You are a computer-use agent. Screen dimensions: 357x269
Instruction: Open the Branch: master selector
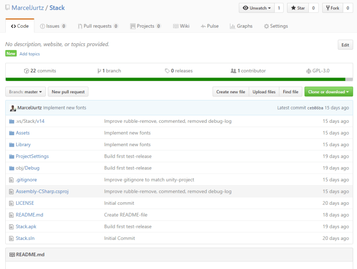click(x=26, y=92)
